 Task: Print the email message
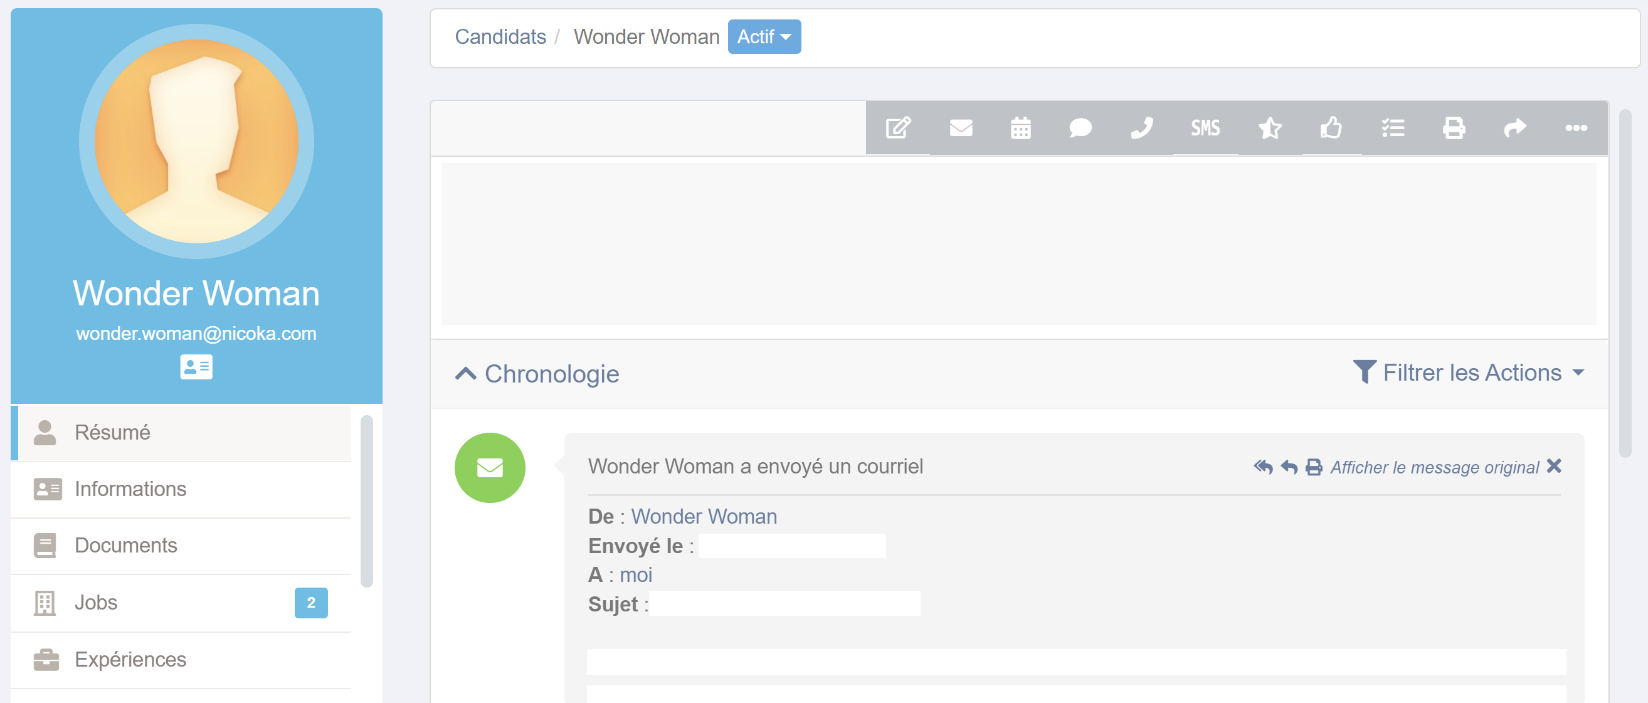(1314, 467)
